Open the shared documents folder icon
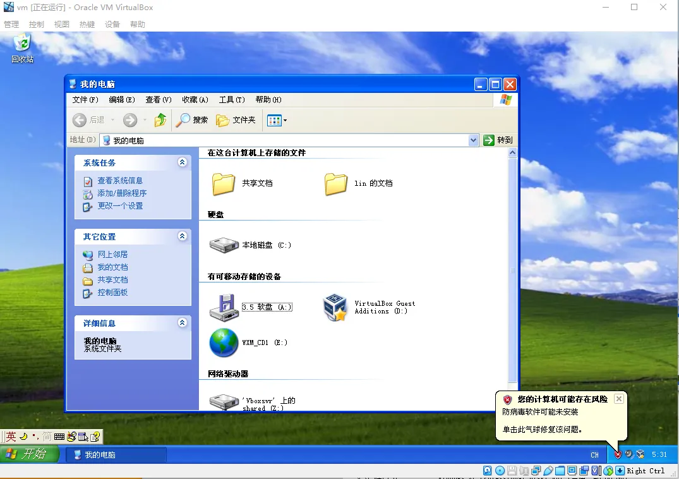Image resolution: width=679 pixels, height=479 pixels. [224, 183]
